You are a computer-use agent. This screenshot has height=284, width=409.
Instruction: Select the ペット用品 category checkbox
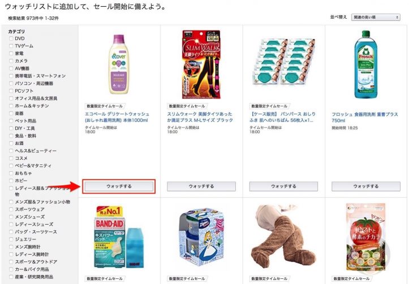pos(11,121)
